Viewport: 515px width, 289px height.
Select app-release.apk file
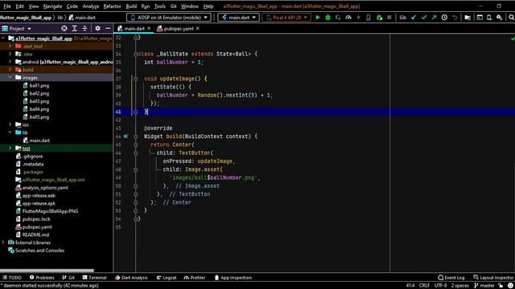39,203
